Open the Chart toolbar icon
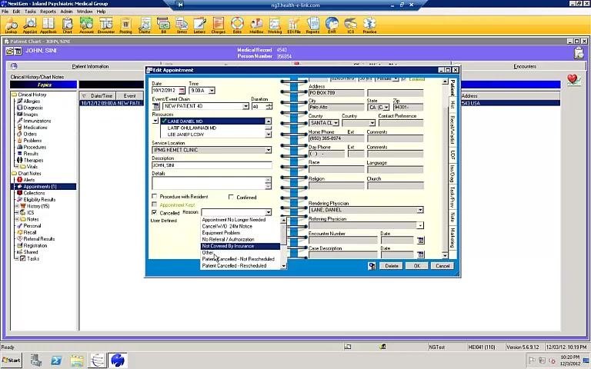 coord(68,25)
